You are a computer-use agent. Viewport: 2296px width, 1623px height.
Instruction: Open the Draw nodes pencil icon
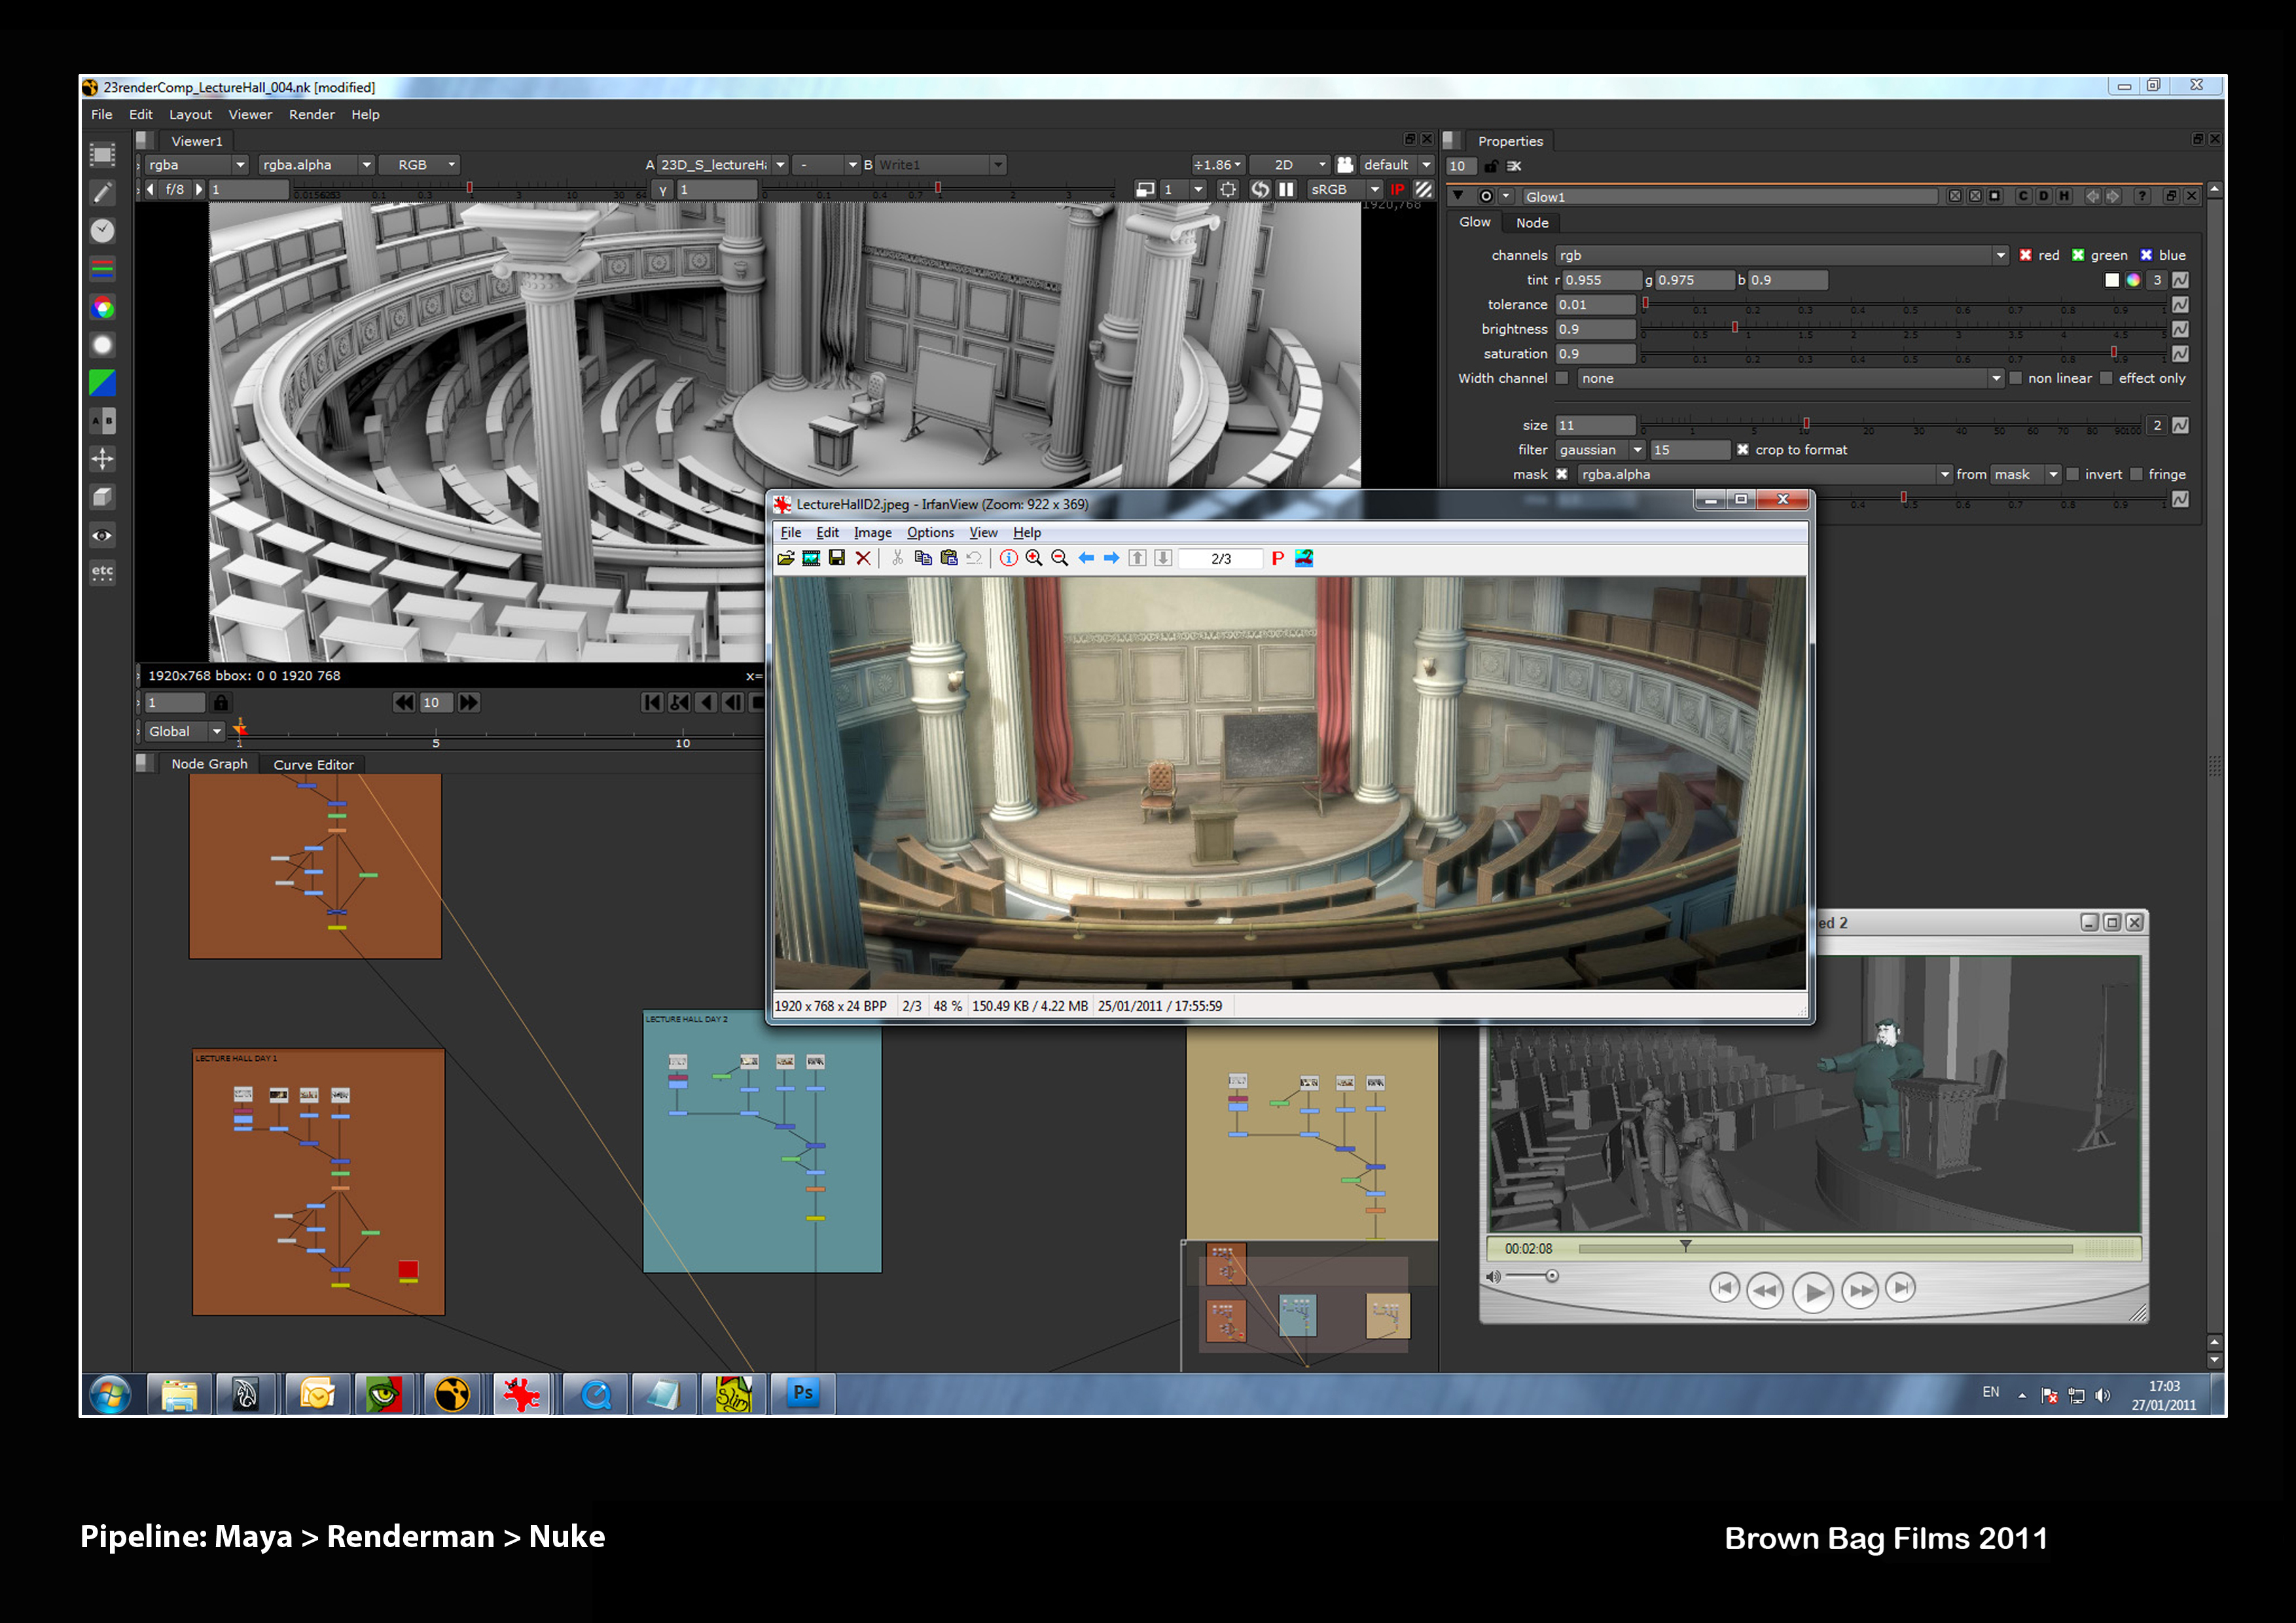tap(102, 193)
